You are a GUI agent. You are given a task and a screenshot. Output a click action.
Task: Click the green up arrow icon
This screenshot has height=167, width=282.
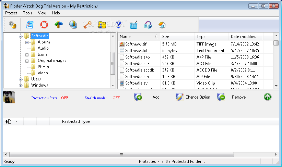click(268, 97)
